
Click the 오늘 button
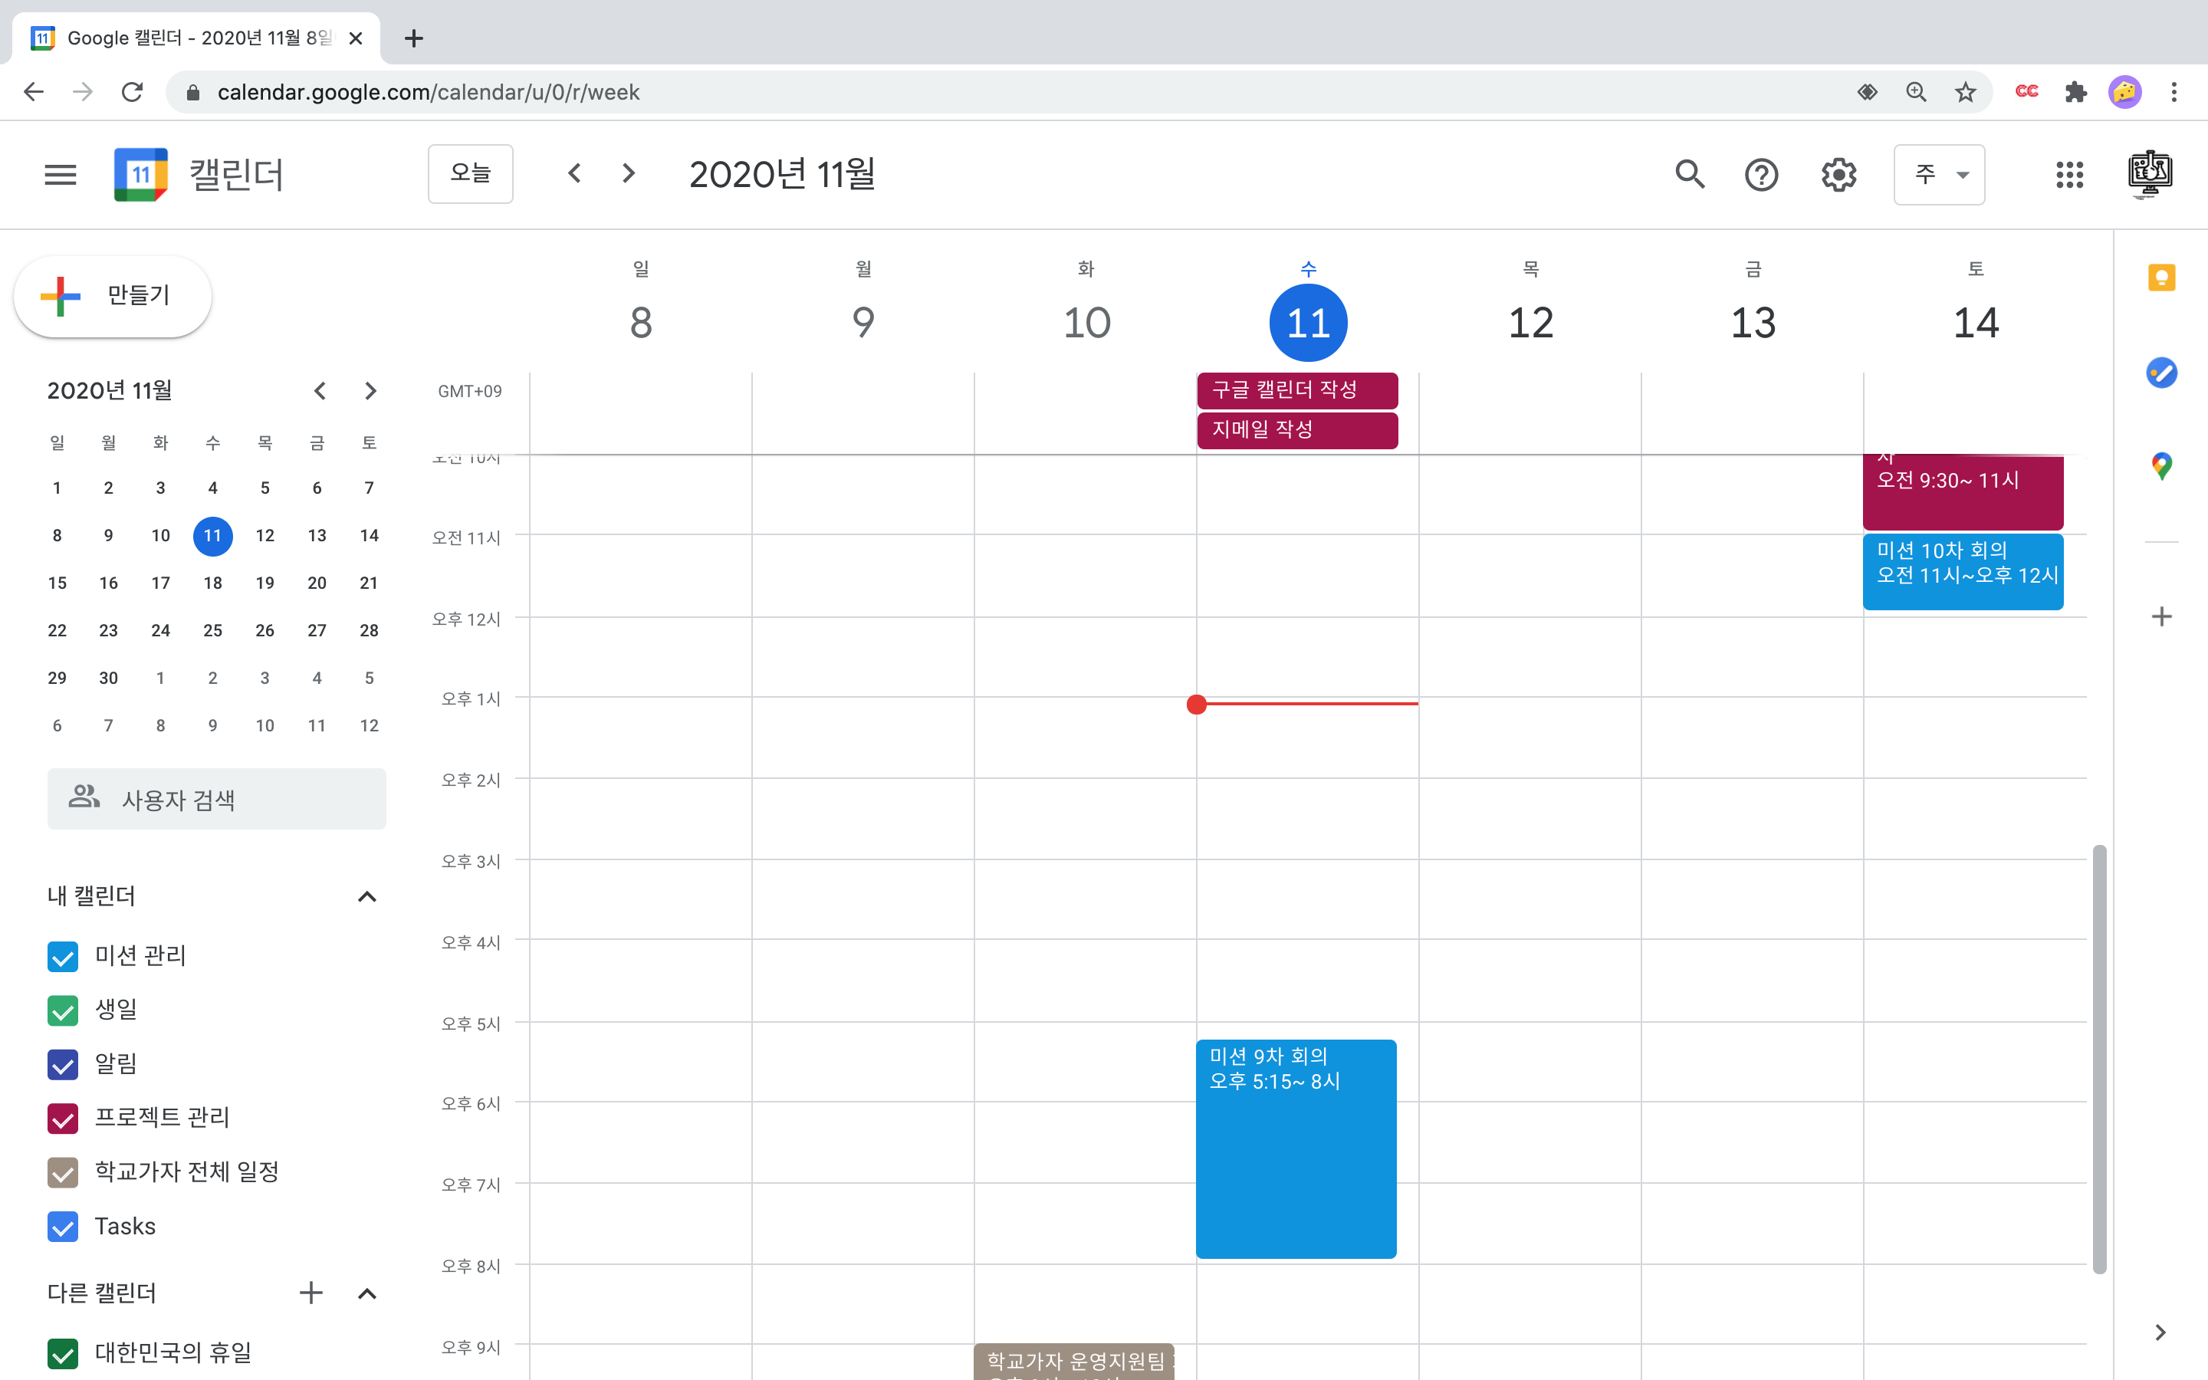[x=470, y=173]
